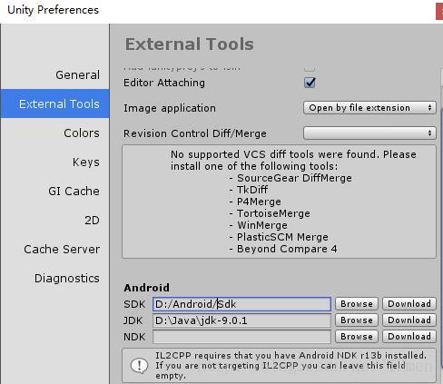Download the Android SDK

pyautogui.click(x=409, y=304)
